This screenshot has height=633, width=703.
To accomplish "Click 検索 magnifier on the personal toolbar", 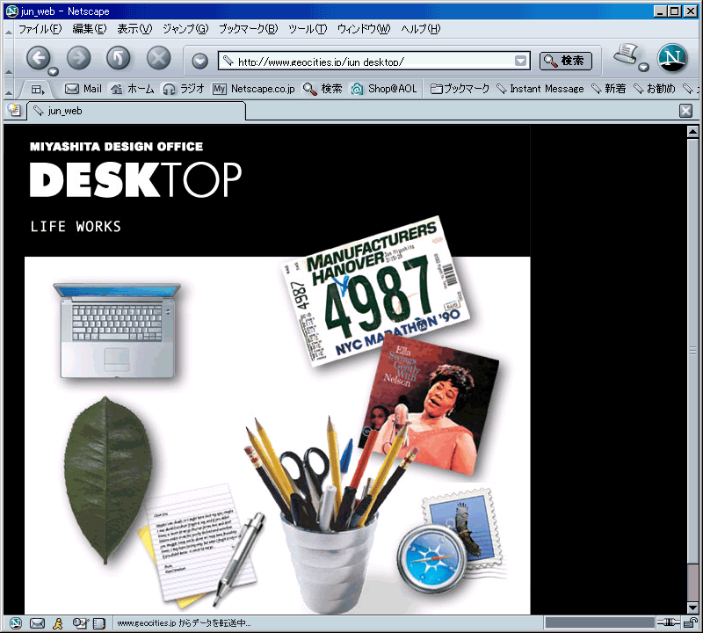I will click(323, 89).
